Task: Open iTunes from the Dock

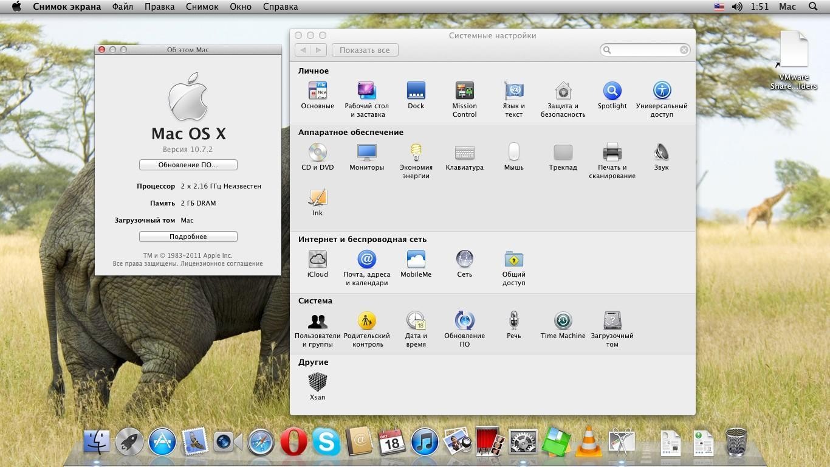Action: (425, 441)
